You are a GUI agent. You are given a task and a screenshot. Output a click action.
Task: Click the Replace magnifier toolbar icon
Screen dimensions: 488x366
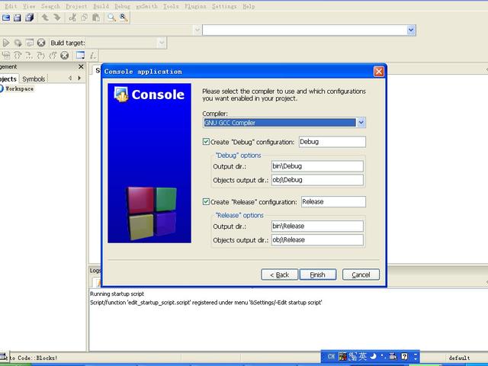pos(124,18)
